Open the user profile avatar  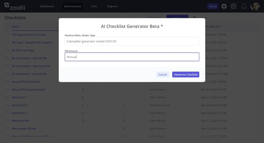(x=255, y=6)
